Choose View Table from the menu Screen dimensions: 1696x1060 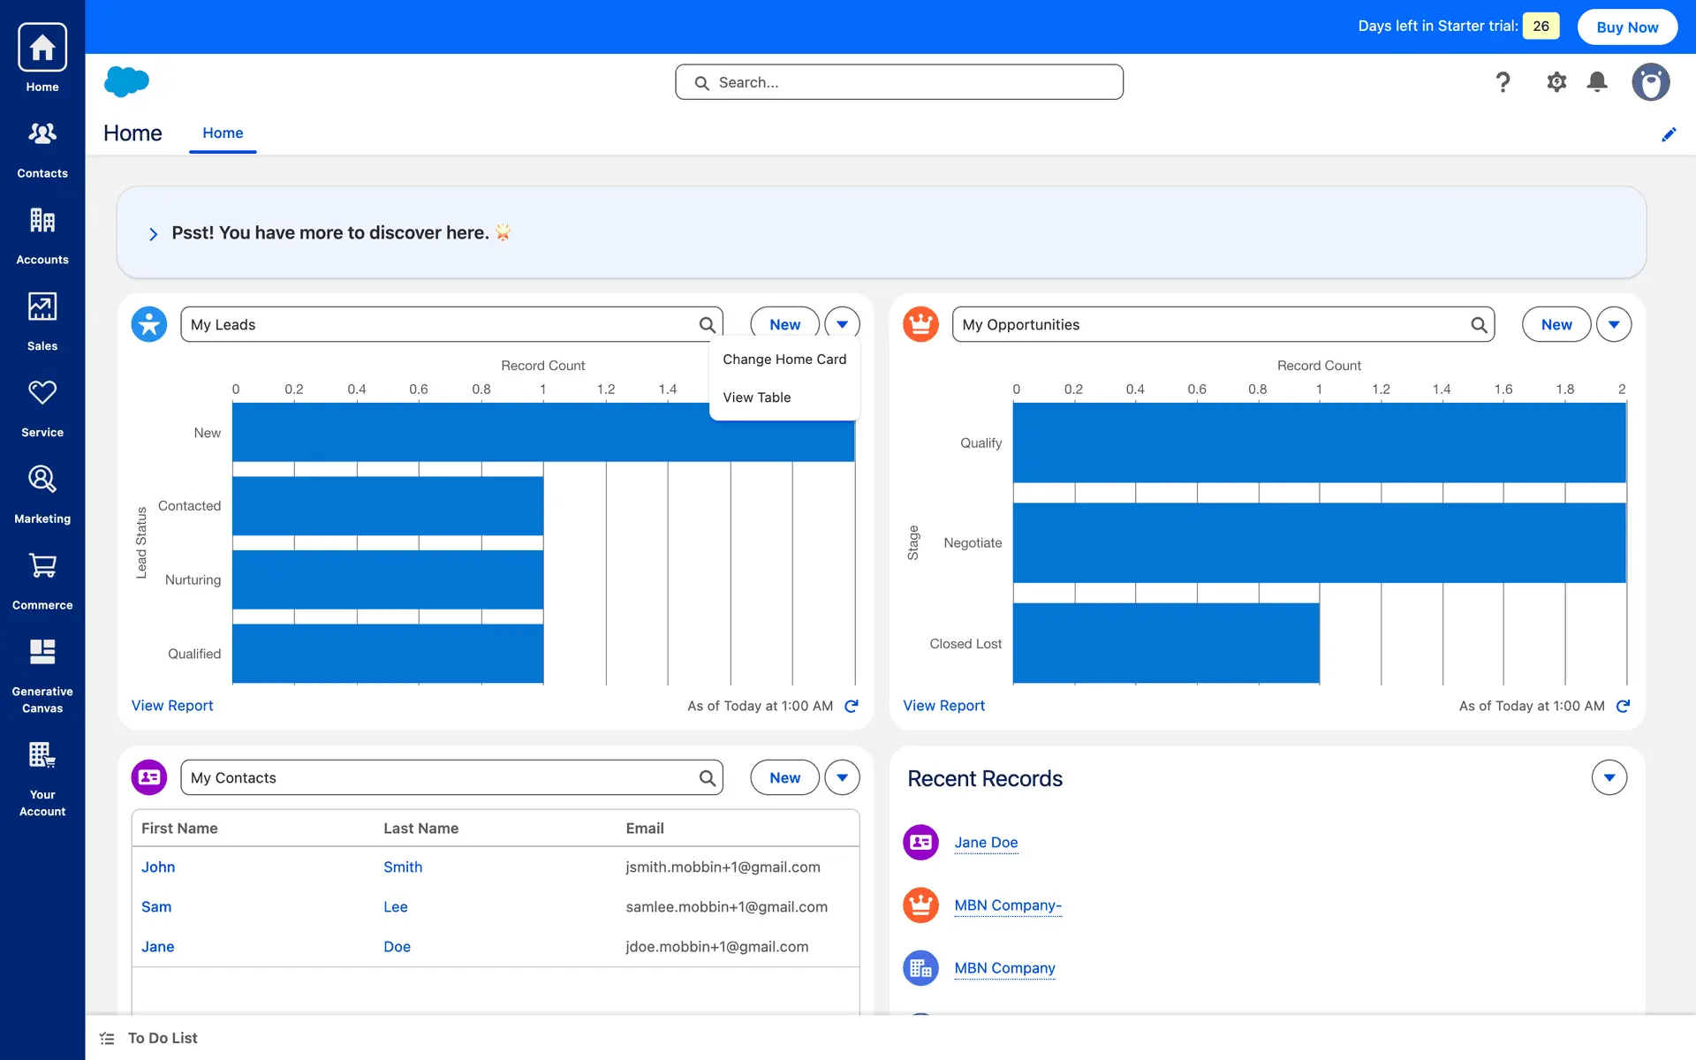coord(756,397)
